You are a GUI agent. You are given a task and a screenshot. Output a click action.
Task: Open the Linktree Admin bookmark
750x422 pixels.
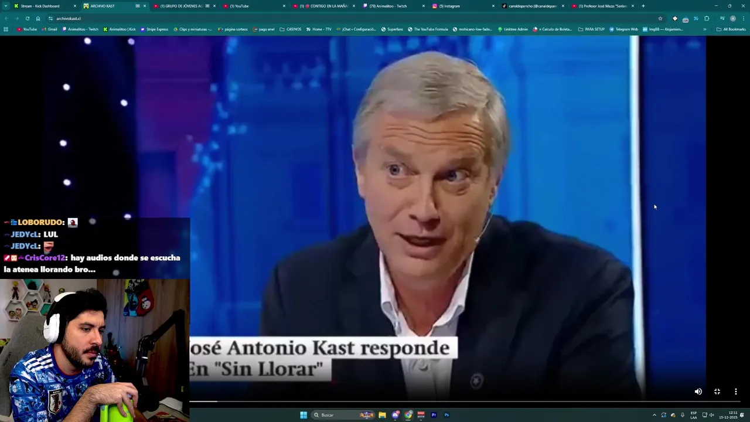click(x=513, y=29)
